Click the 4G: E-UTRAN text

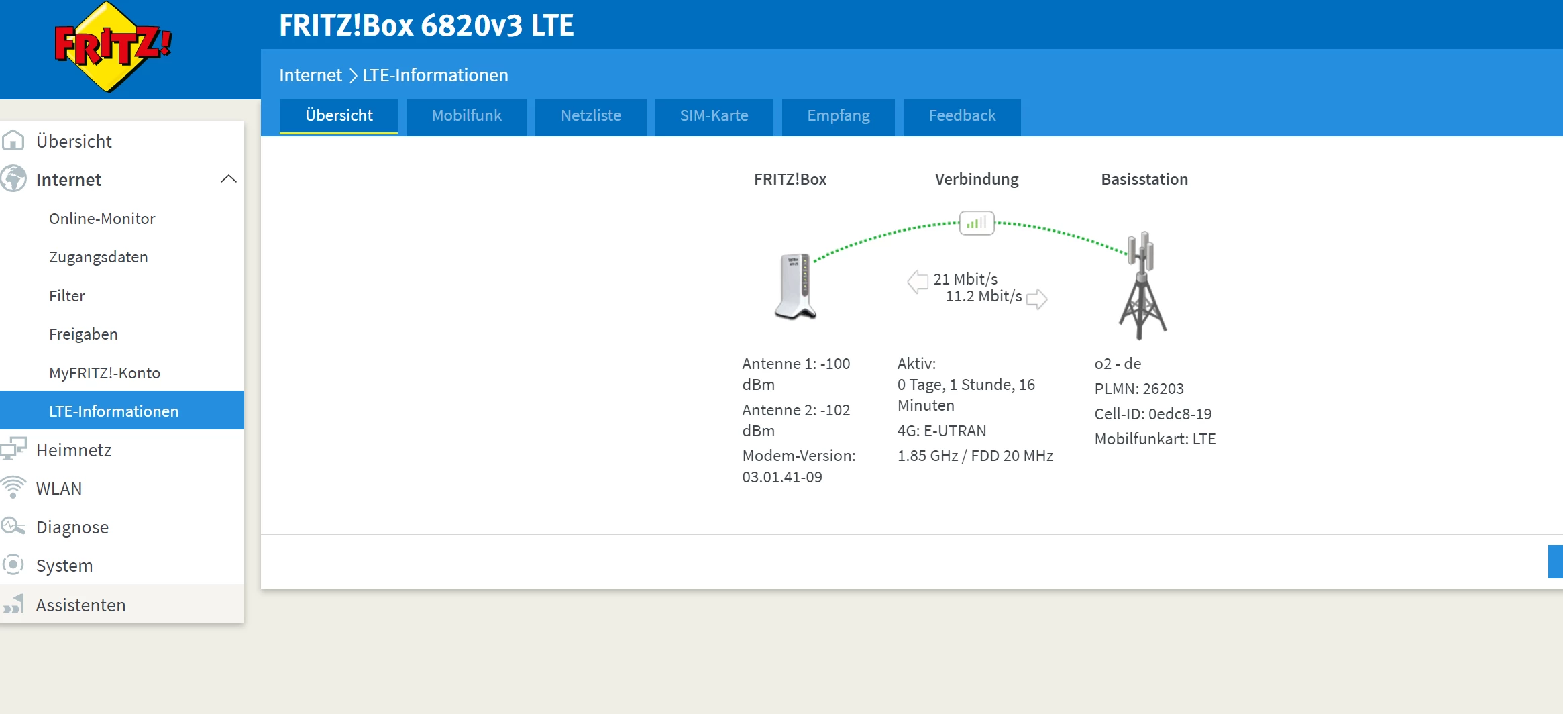pyautogui.click(x=942, y=431)
